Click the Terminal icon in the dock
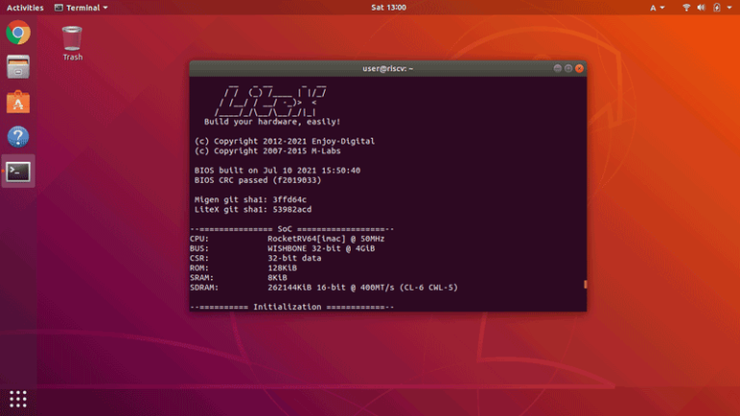This screenshot has width=740, height=416. (x=18, y=171)
